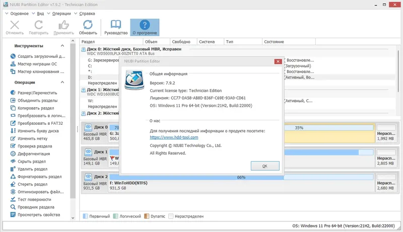Click the Диск 1 partition usage bar
Viewport: 403px width, 232px height.
329,152
